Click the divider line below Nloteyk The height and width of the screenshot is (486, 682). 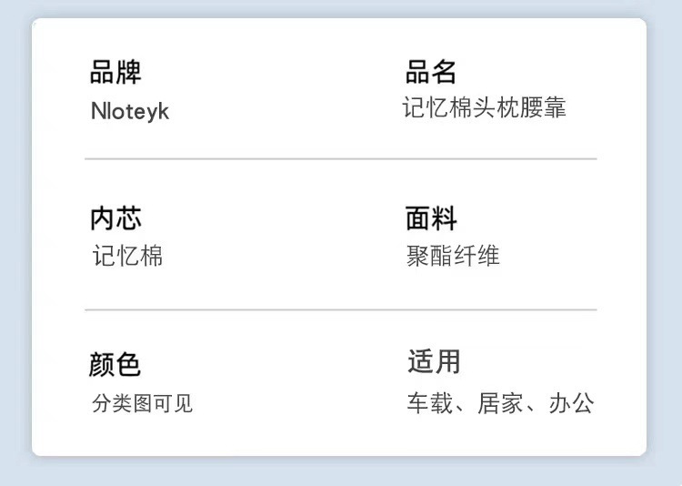341,159
